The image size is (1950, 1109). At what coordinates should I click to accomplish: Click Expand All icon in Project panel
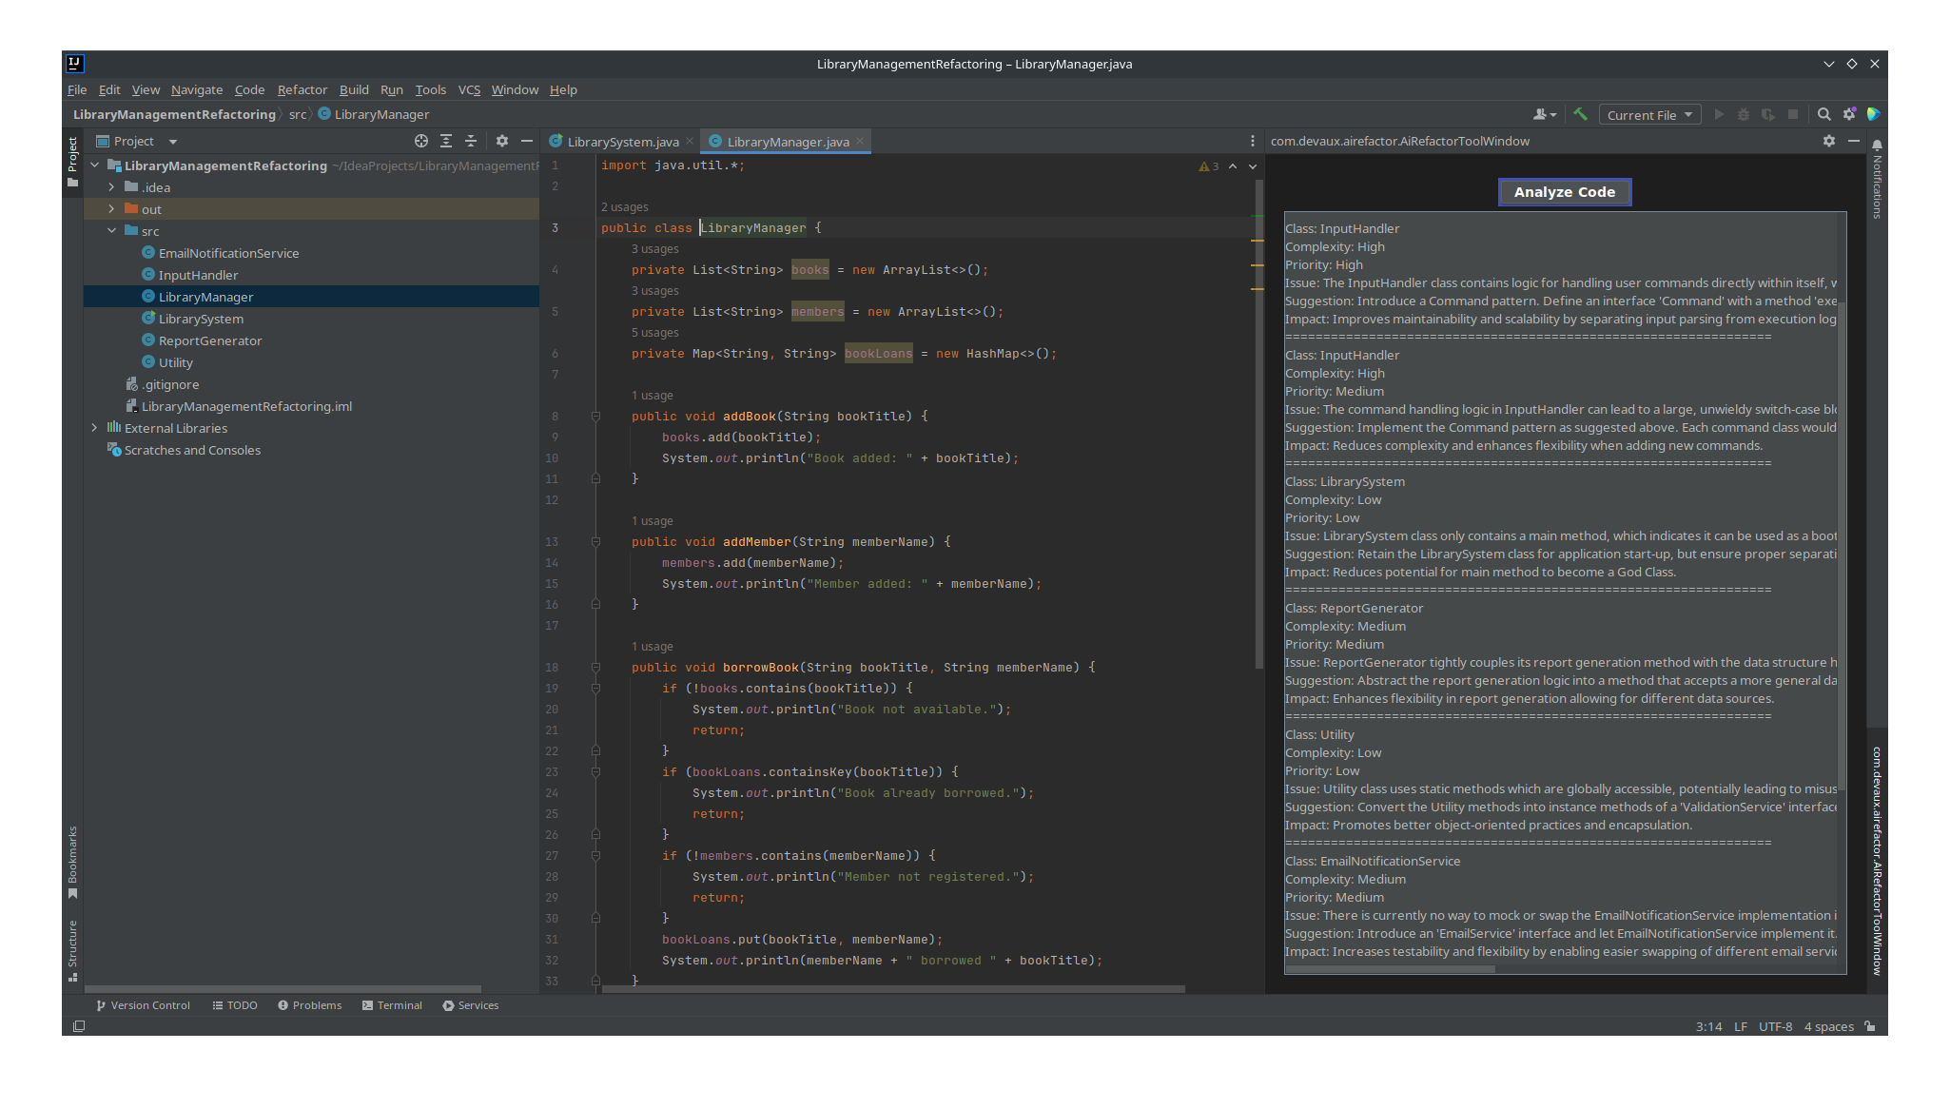coord(446,141)
